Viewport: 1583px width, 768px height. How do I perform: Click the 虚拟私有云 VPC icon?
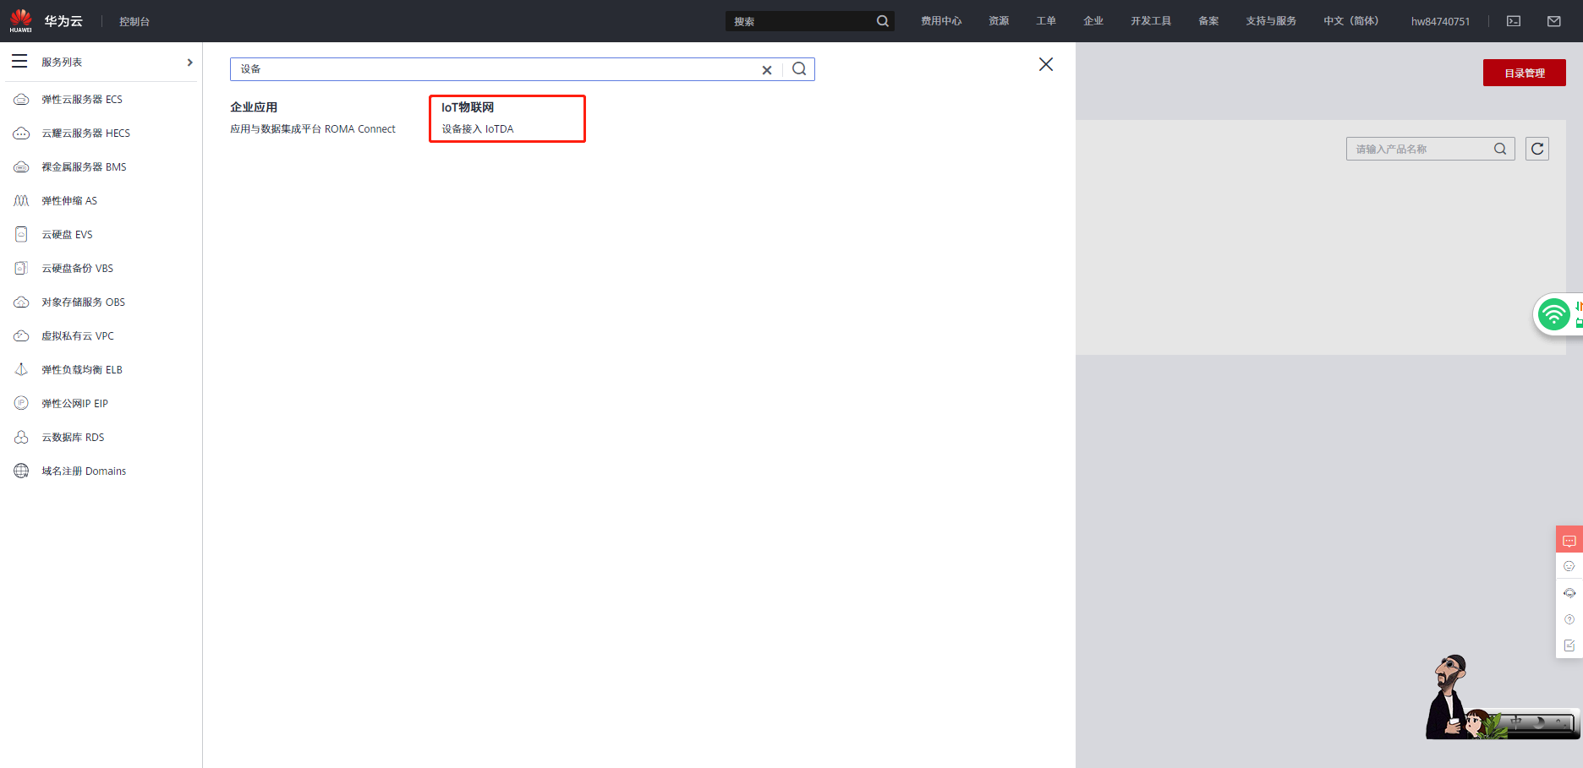tap(21, 336)
